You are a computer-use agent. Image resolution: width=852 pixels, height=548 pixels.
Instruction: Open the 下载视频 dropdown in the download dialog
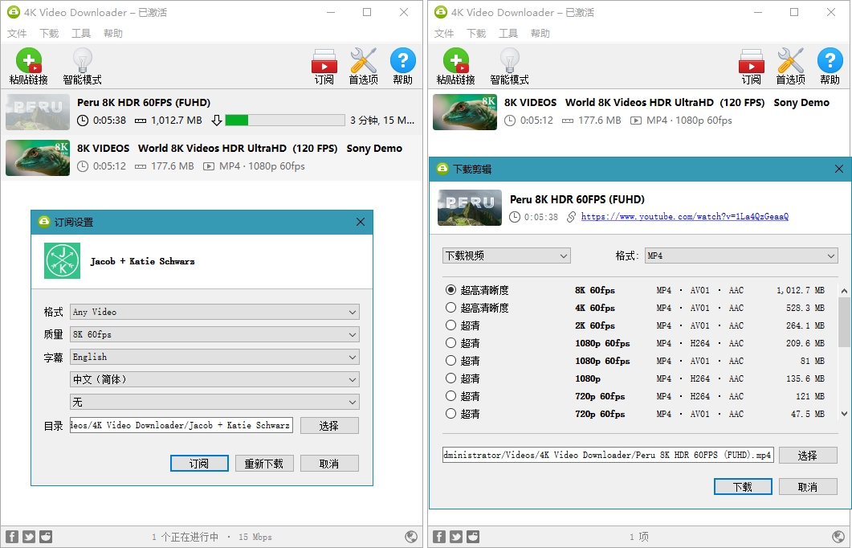pos(506,256)
